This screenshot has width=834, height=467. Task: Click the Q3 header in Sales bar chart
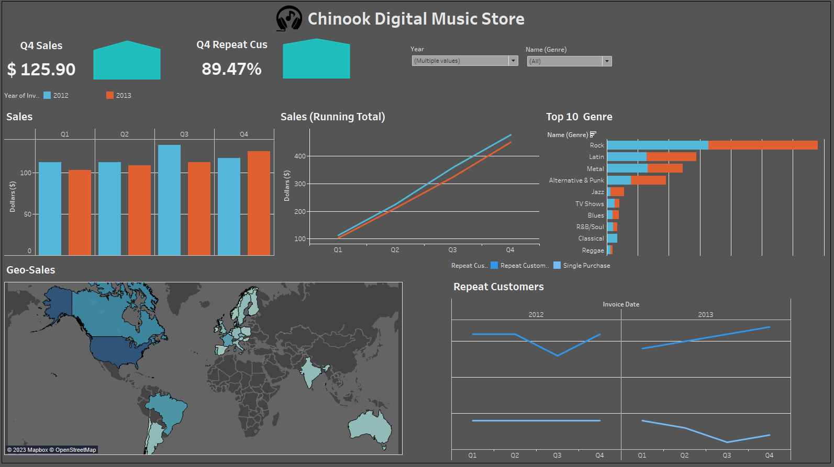[x=184, y=134]
